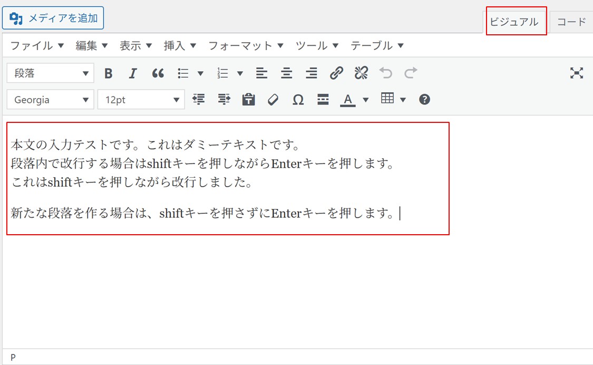This screenshot has width=593, height=365.
Task: Click the メディアを追加 button
Action: click(x=53, y=18)
